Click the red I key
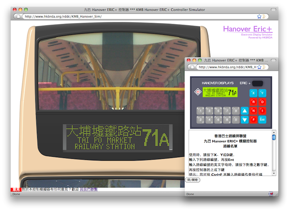289x211 pixels. coord(262,111)
